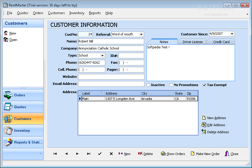Click the Edit Address icon

pyautogui.click(x=204, y=125)
